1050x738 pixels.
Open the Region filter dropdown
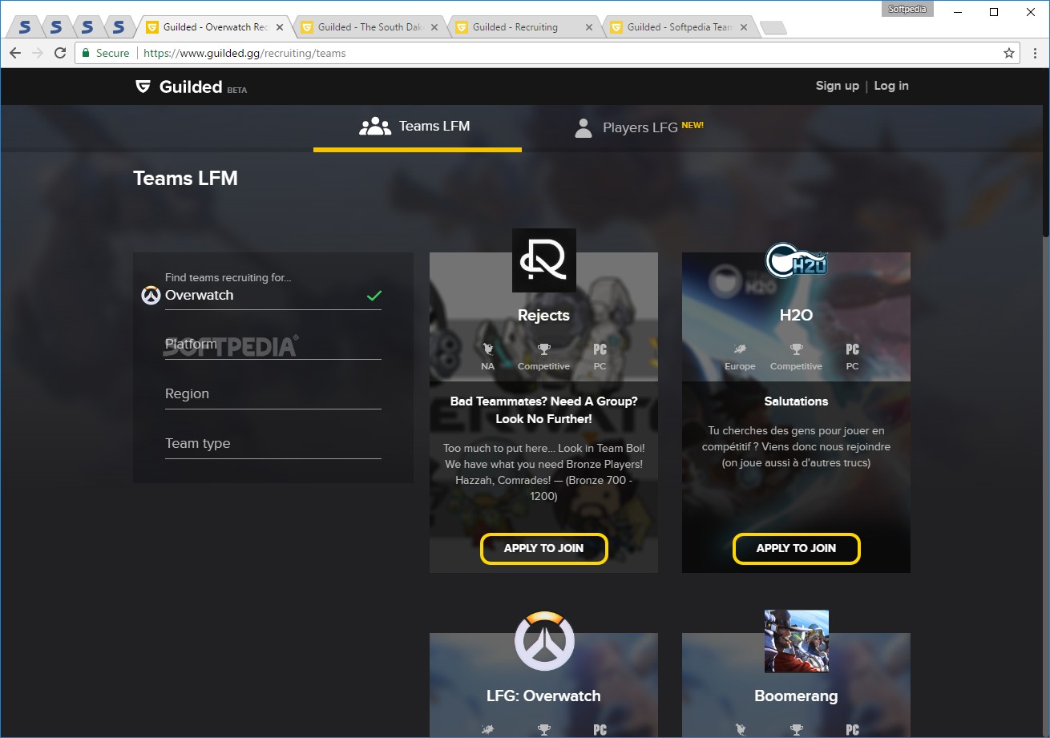click(x=273, y=394)
